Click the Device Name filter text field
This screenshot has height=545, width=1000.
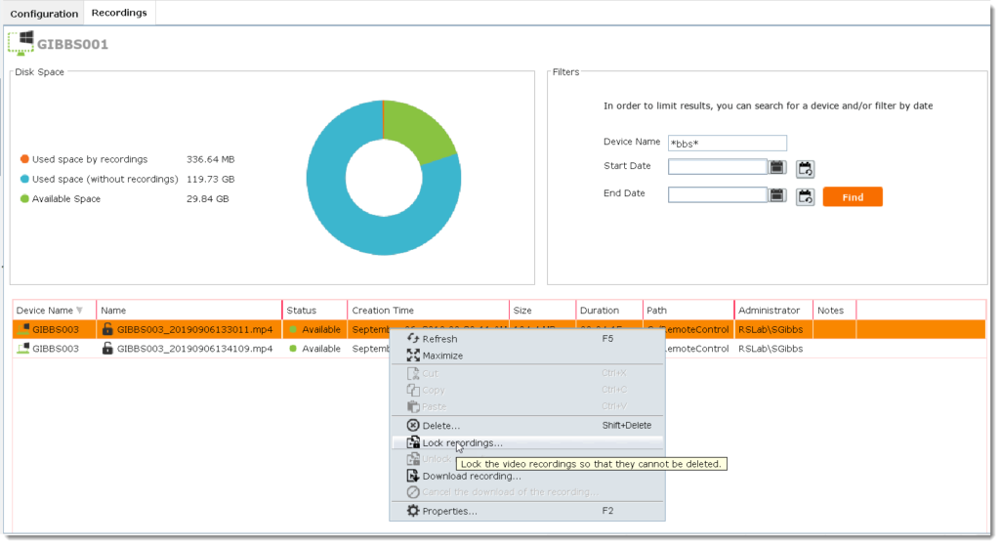727,144
